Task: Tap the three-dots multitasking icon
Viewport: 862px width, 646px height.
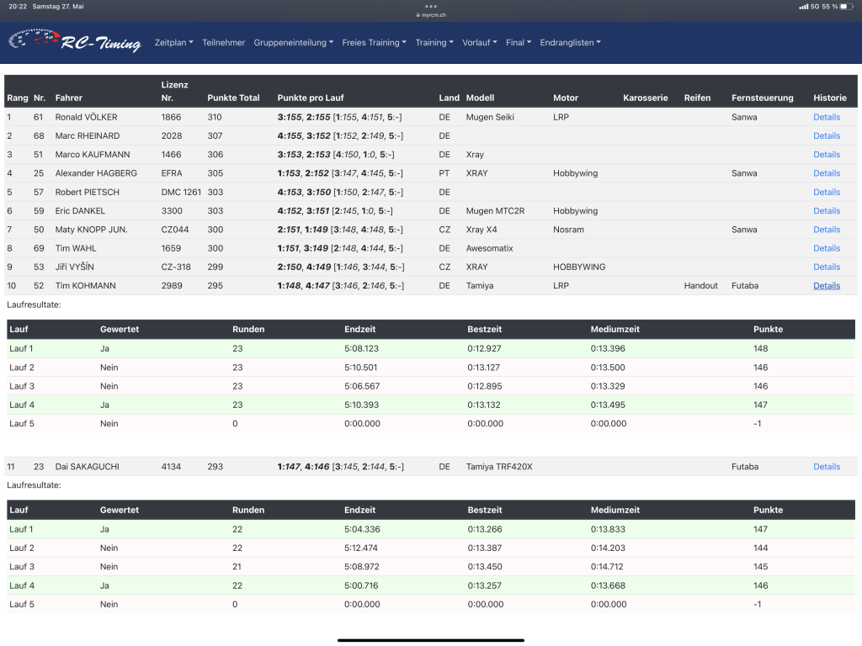Action: (x=431, y=6)
